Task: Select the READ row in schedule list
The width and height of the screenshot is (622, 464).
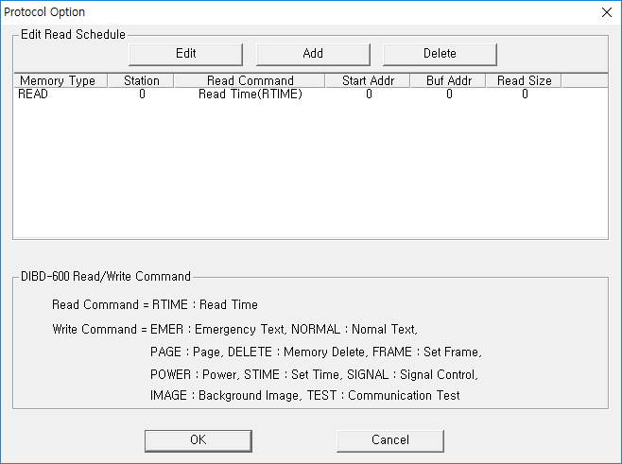Action: pyautogui.click(x=33, y=95)
